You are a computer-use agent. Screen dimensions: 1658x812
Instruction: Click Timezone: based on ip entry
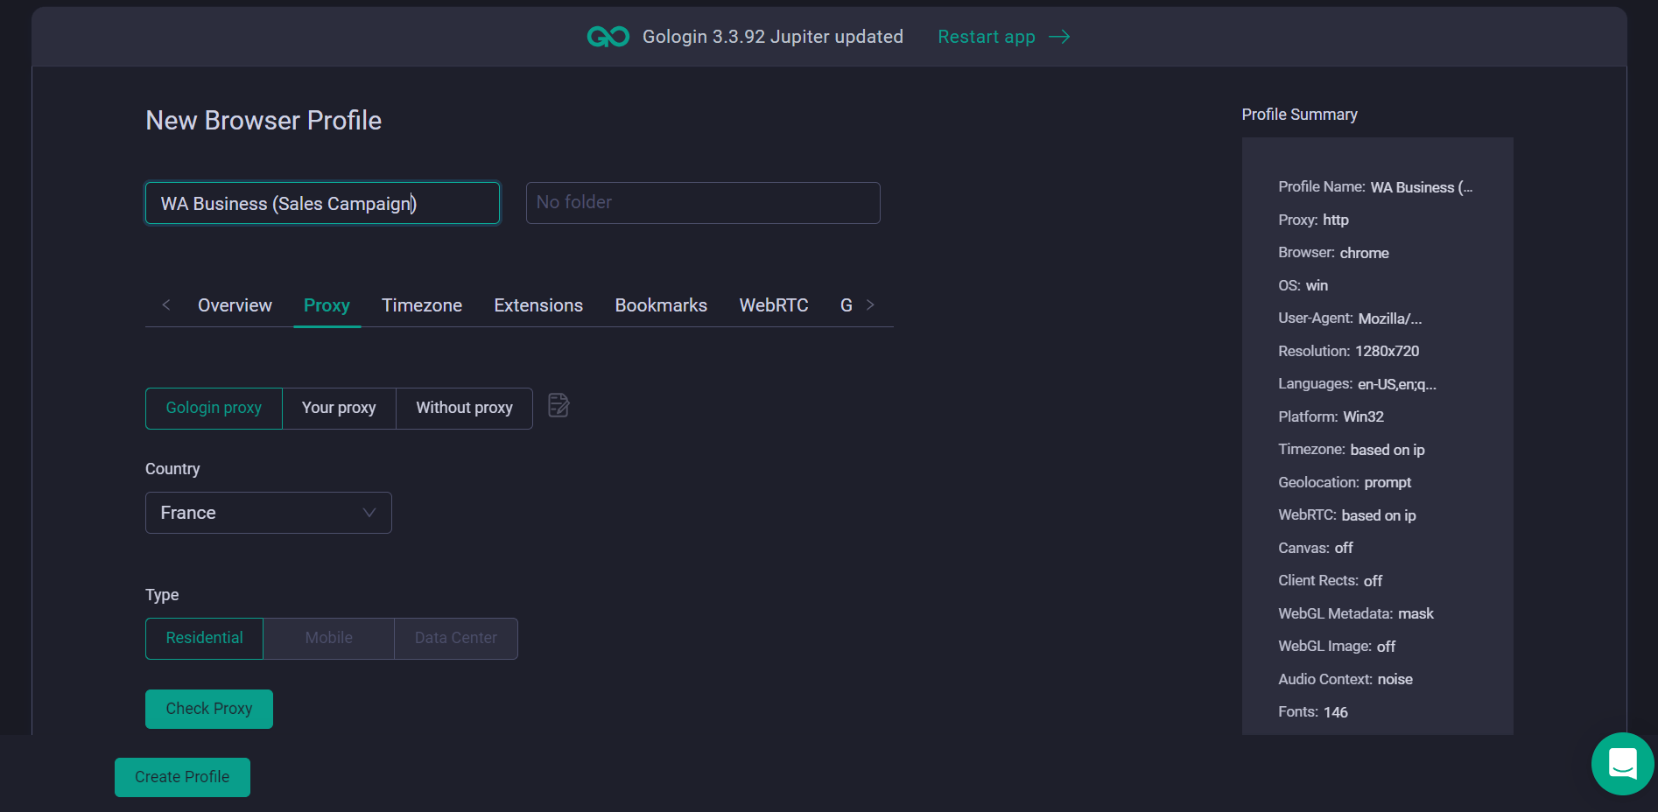[1352, 450]
